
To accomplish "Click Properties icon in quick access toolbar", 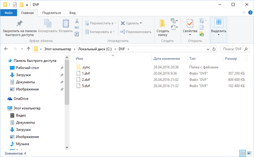I will (x=15, y=5).
